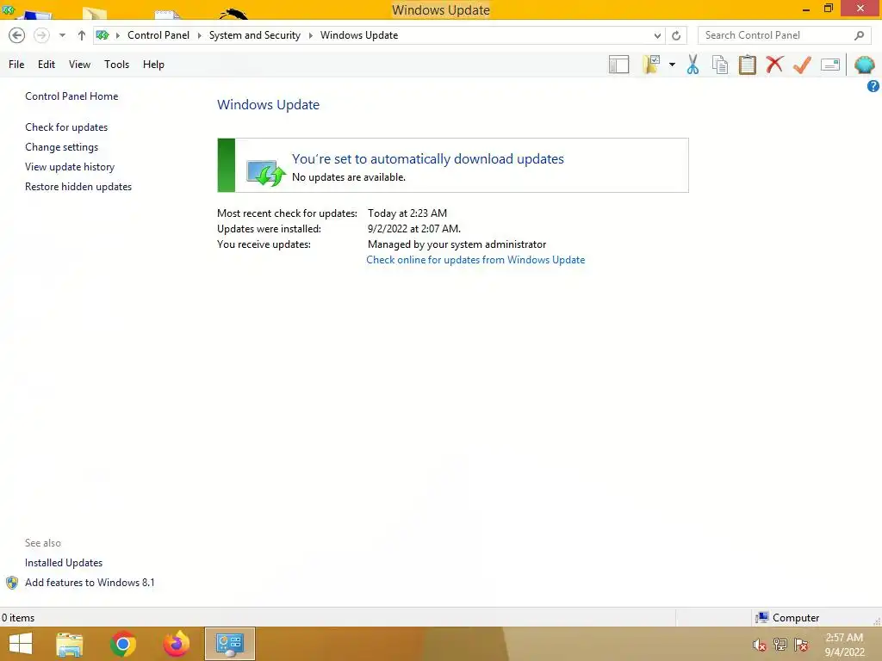Launch Firefox from the taskbar
This screenshot has width=882, height=661.
click(x=177, y=644)
